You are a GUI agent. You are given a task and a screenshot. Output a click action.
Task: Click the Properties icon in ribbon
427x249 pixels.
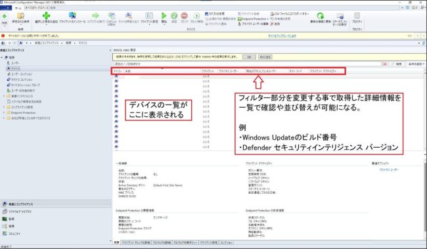click(x=357, y=16)
